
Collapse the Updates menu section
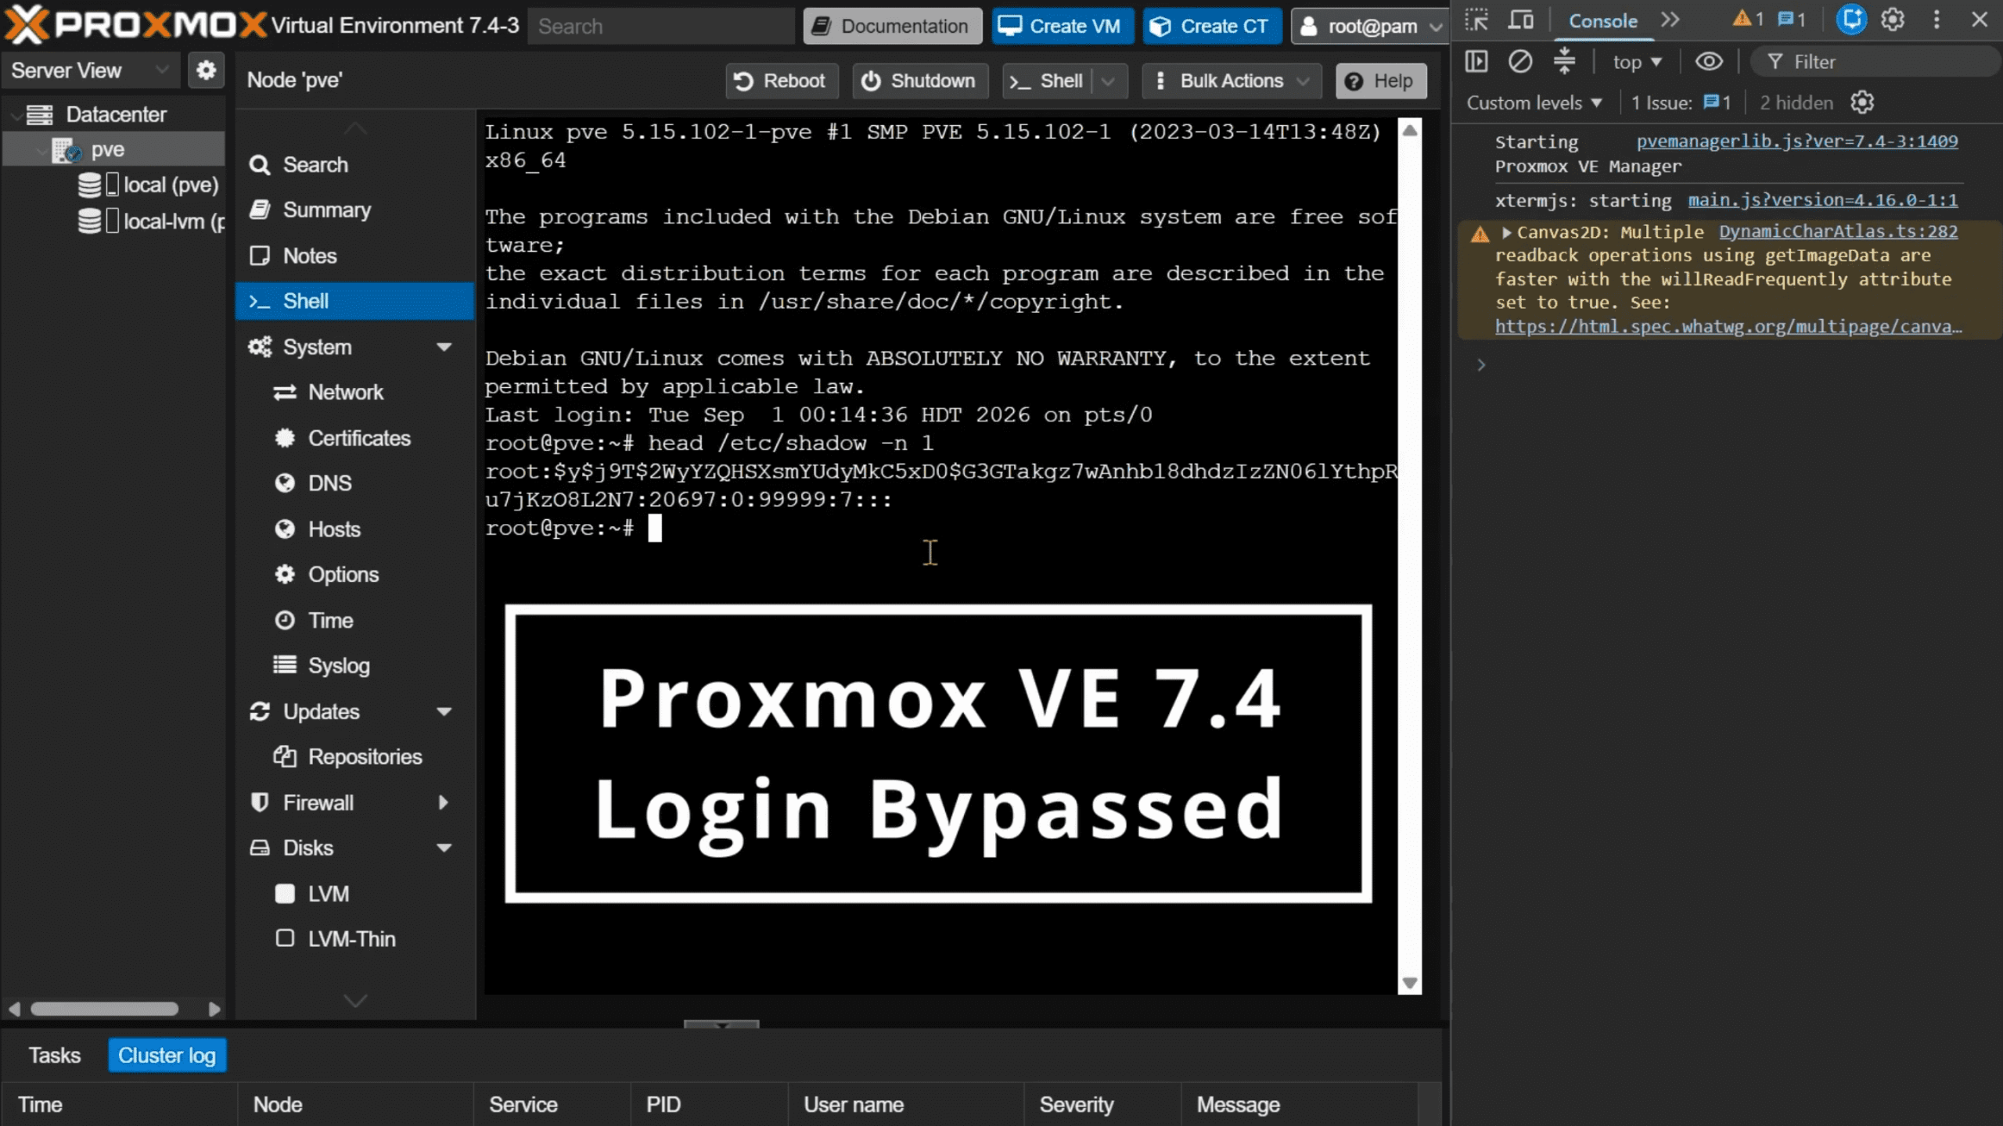click(x=444, y=712)
